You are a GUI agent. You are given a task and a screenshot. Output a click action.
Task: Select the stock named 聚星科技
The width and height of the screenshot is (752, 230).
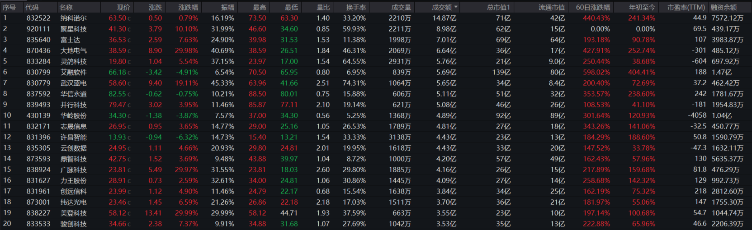74,29
